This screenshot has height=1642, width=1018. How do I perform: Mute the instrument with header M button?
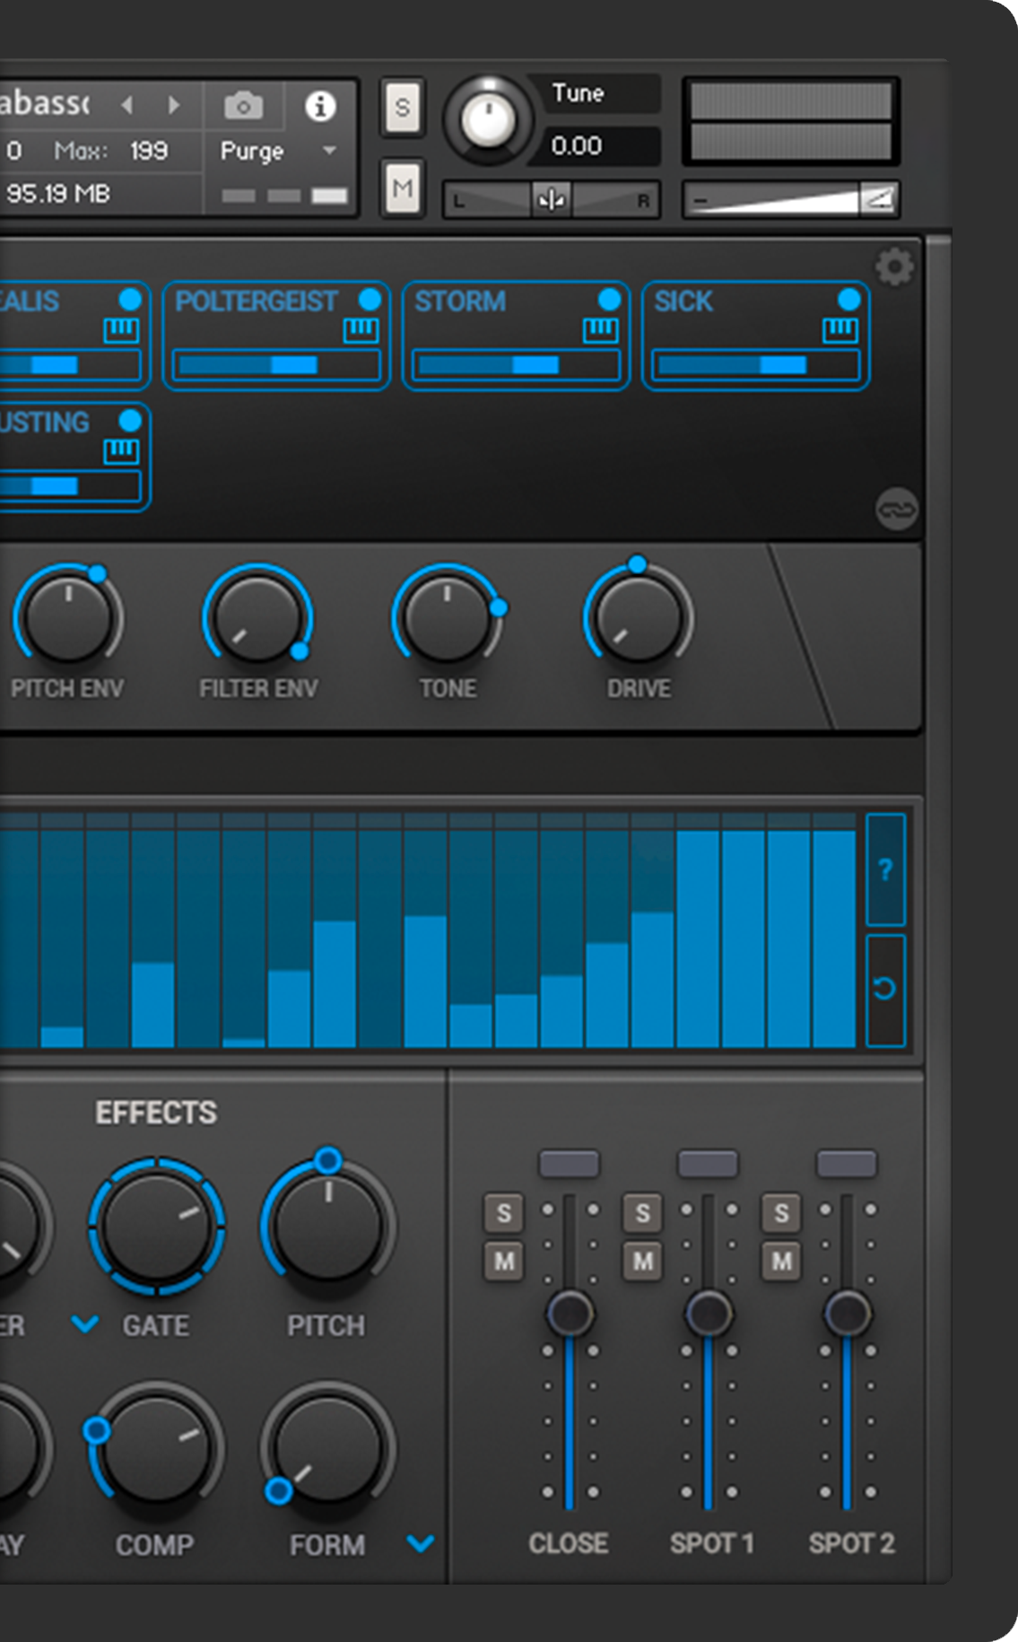[x=402, y=188]
